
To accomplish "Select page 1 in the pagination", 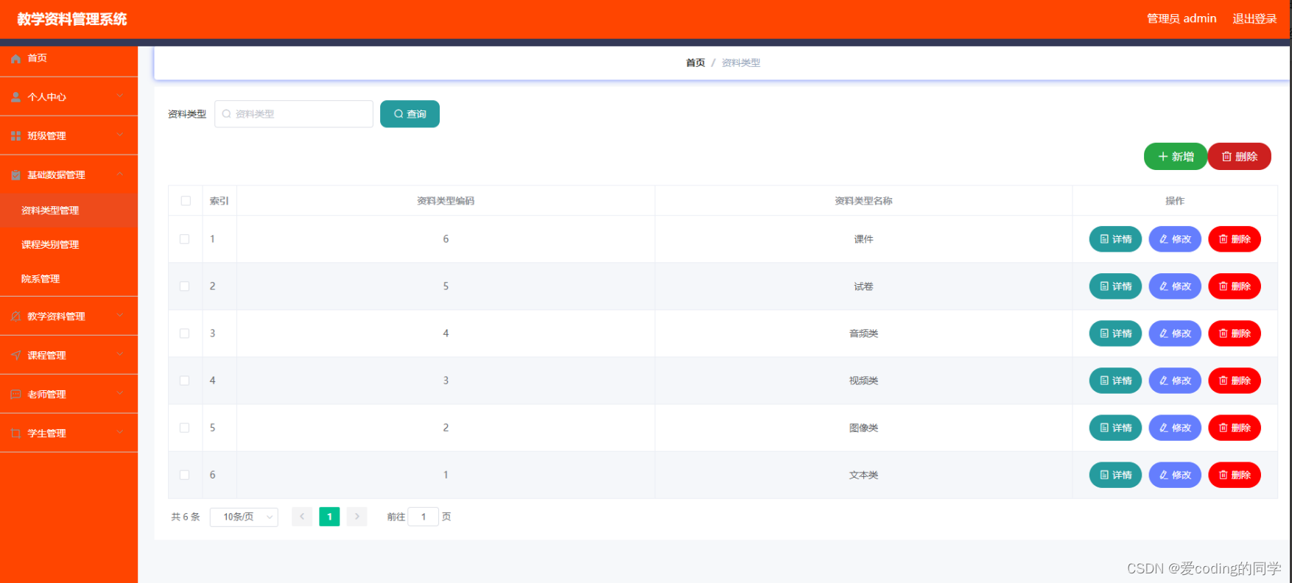I will 329,517.
